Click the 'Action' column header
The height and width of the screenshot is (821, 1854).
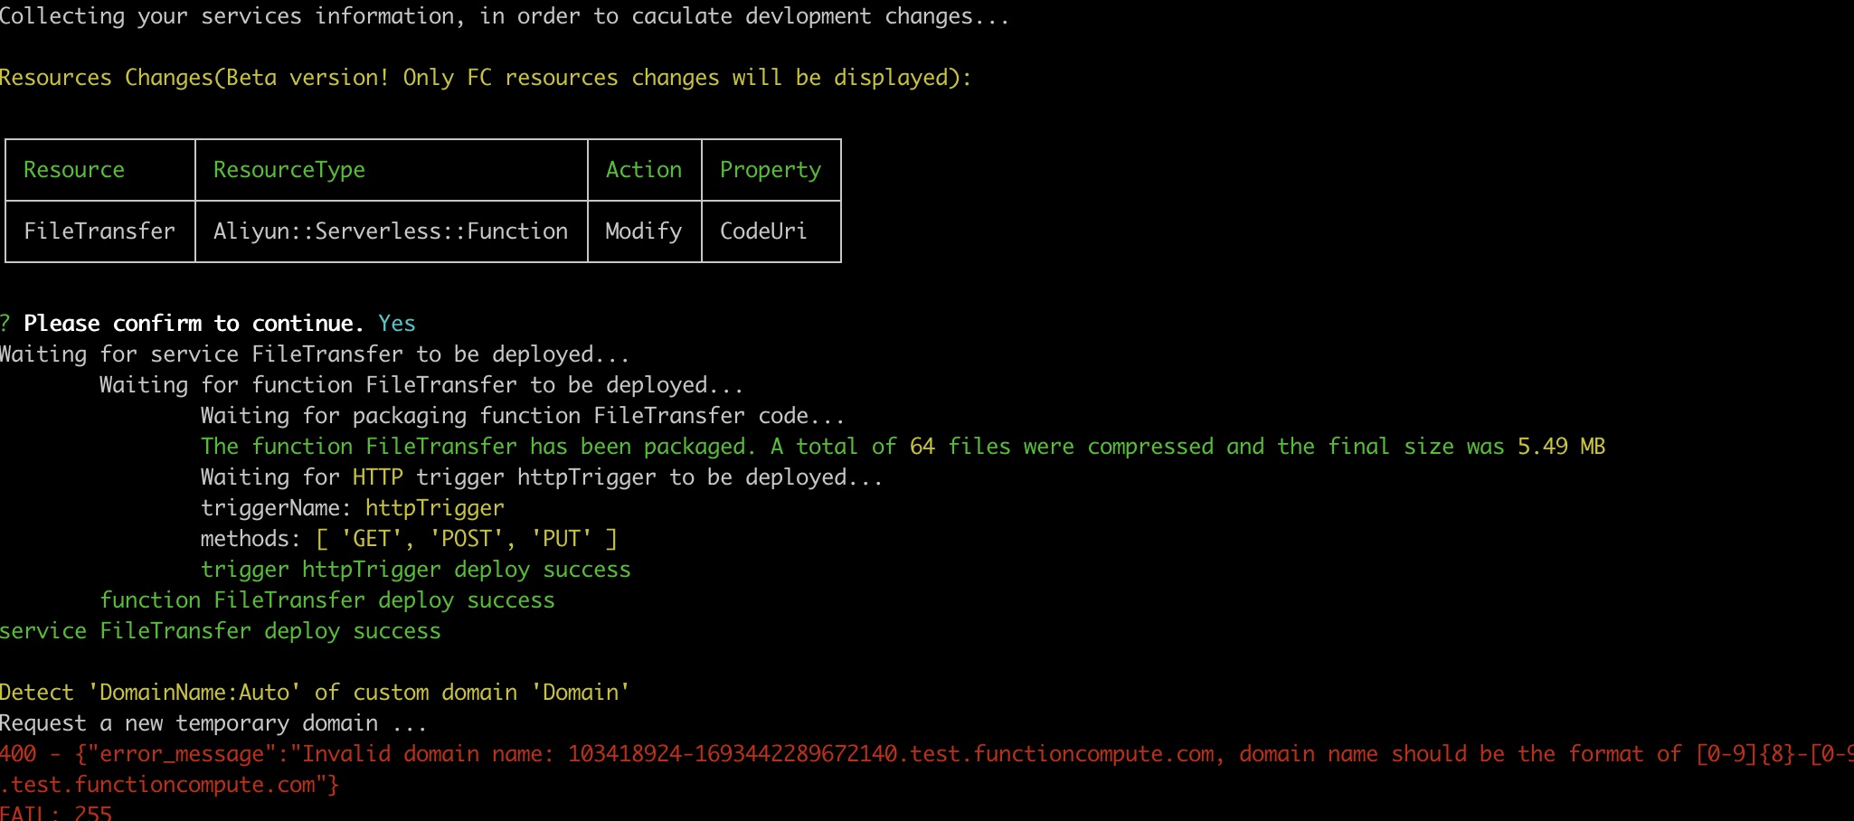[x=644, y=170]
